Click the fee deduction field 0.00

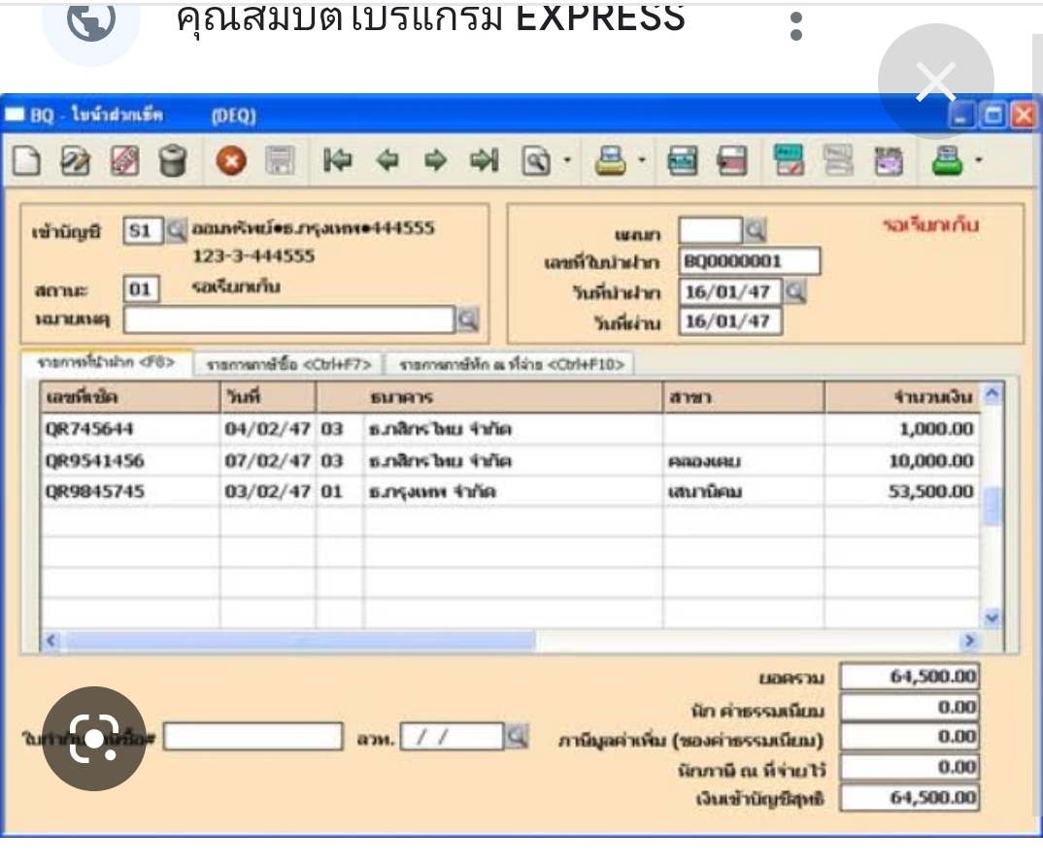pos(909,708)
